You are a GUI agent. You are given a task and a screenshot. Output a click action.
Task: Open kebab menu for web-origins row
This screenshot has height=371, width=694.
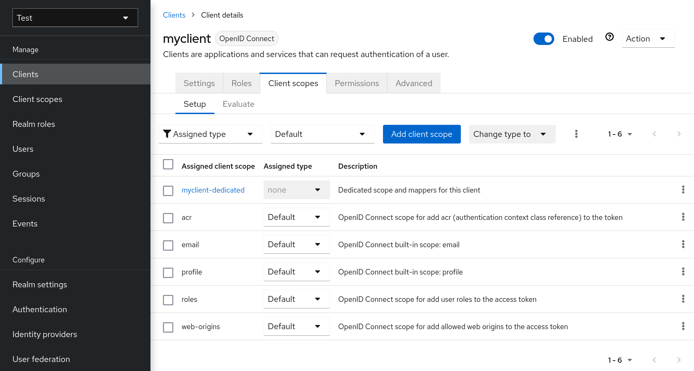683,326
